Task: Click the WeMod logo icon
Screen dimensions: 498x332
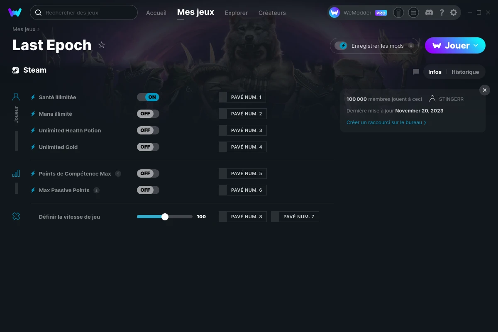Action: 15,12
